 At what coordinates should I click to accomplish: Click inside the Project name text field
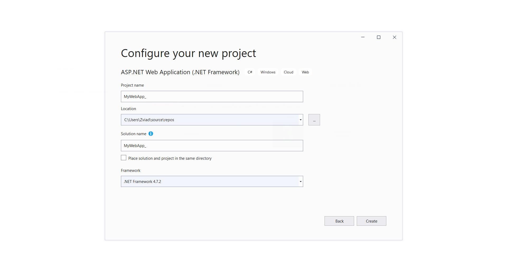pyautogui.click(x=212, y=97)
